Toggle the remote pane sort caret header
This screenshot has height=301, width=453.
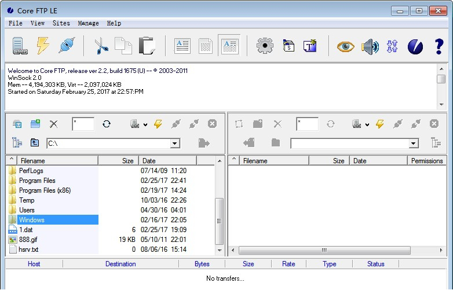pyautogui.click(x=234, y=160)
